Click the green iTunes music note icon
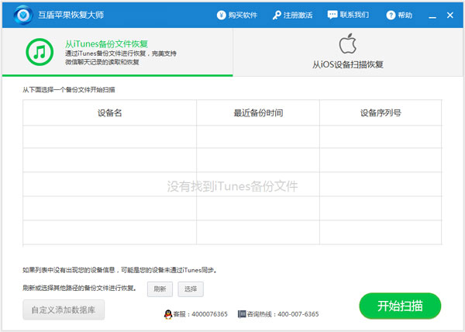 click(x=39, y=52)
